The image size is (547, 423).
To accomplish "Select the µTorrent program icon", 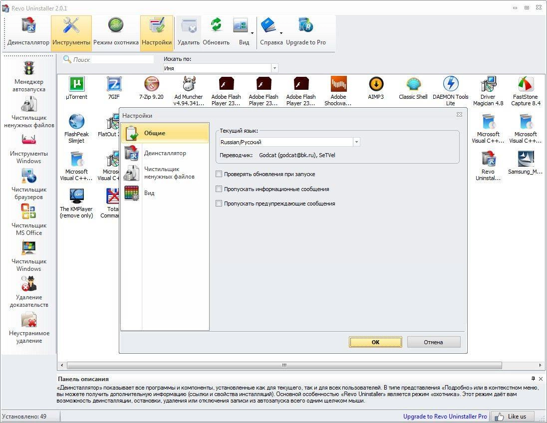I will [76, 88].
